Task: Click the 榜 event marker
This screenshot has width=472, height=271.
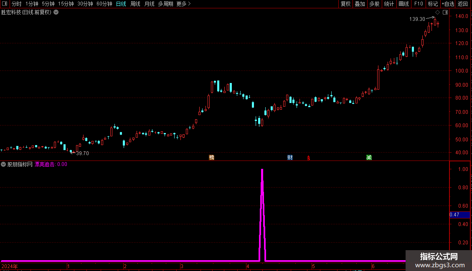Action: tap(212, 158)
